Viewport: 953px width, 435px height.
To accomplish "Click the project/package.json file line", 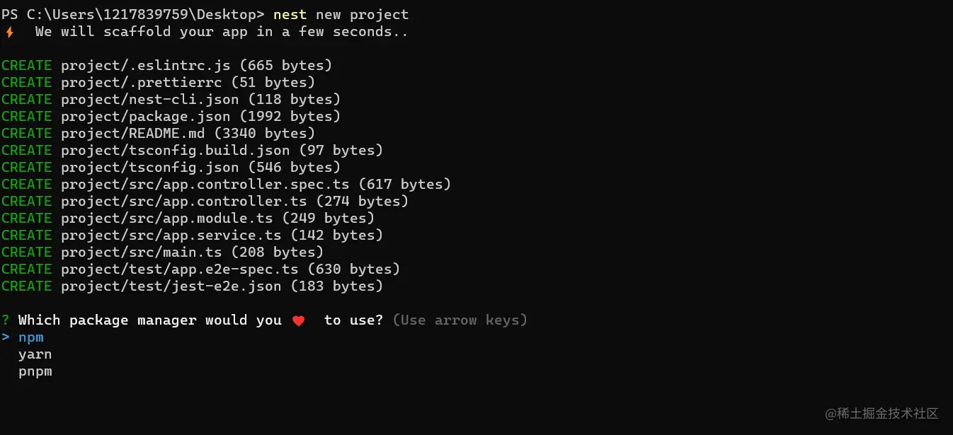I will (171, 116).
